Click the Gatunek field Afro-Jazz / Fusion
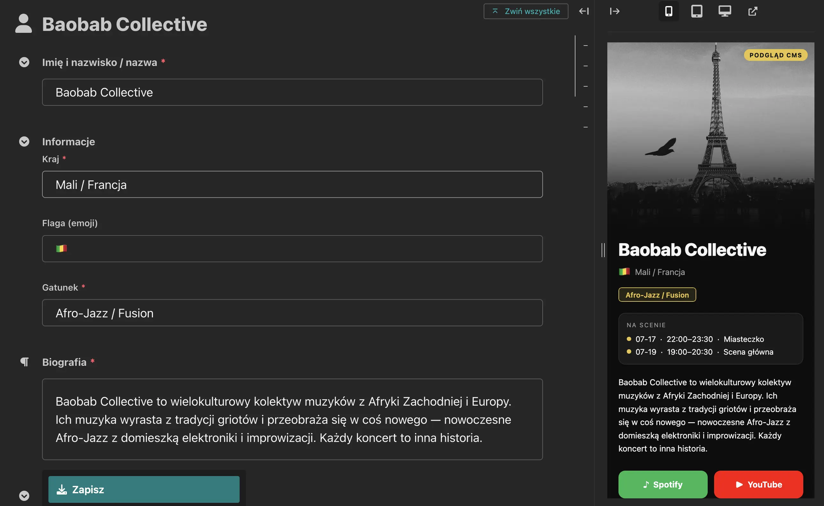Image resolution: width=824 pixels, height=506 pixels. click(293, 313)
